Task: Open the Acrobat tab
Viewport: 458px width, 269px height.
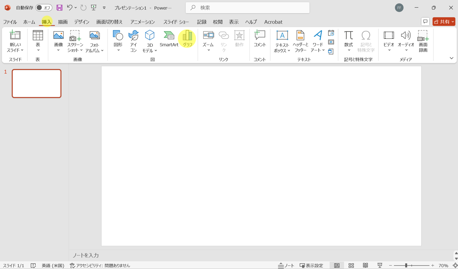Action: 273,22
